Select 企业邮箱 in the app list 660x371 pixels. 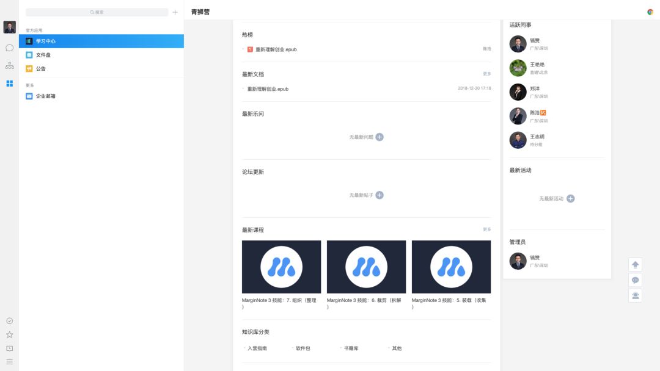click(x=101, y=96)
